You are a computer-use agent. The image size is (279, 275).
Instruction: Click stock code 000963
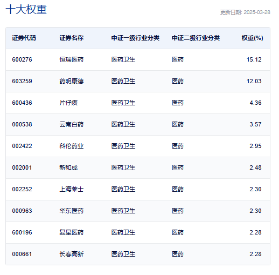[x=22, y=211]
